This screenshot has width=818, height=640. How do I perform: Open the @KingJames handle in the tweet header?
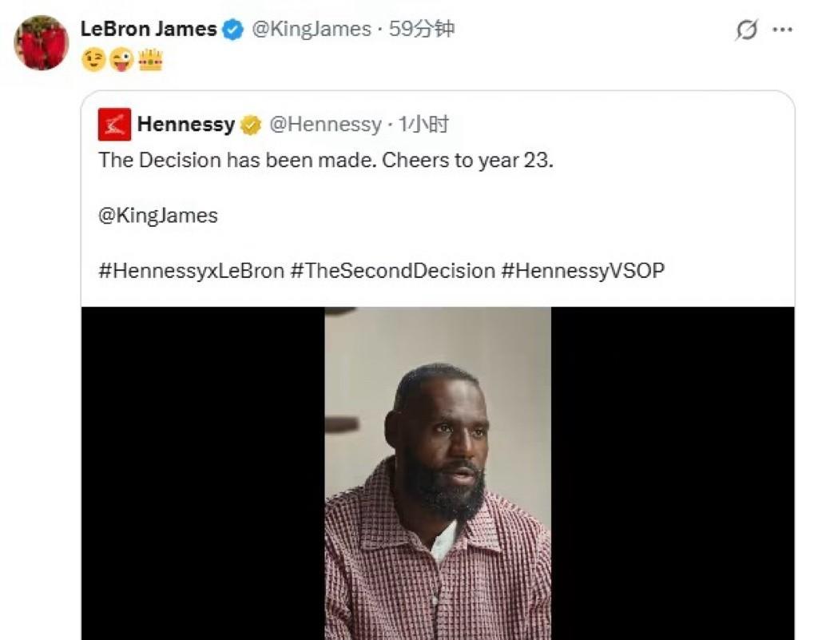312,30
